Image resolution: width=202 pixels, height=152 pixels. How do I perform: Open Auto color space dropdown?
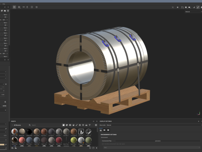coord(152,147)
